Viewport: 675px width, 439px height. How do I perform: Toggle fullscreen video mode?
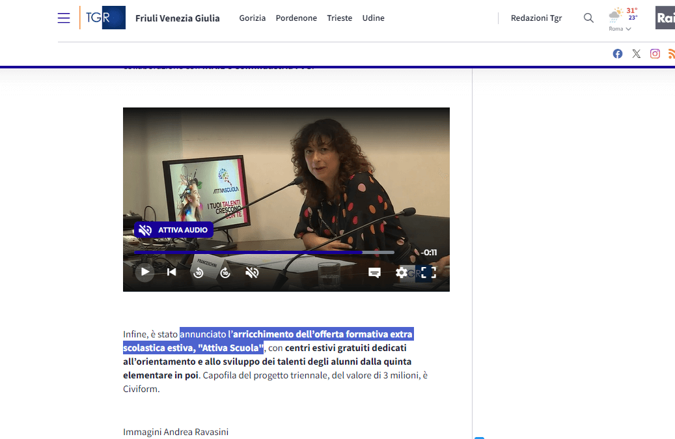pyautogui.click(x=428, y=272)
